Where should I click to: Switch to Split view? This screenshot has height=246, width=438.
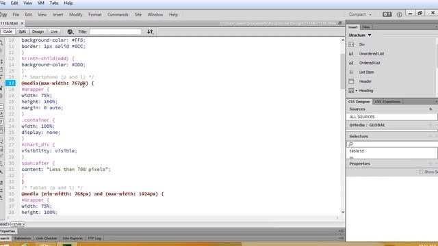pos(22,31)
